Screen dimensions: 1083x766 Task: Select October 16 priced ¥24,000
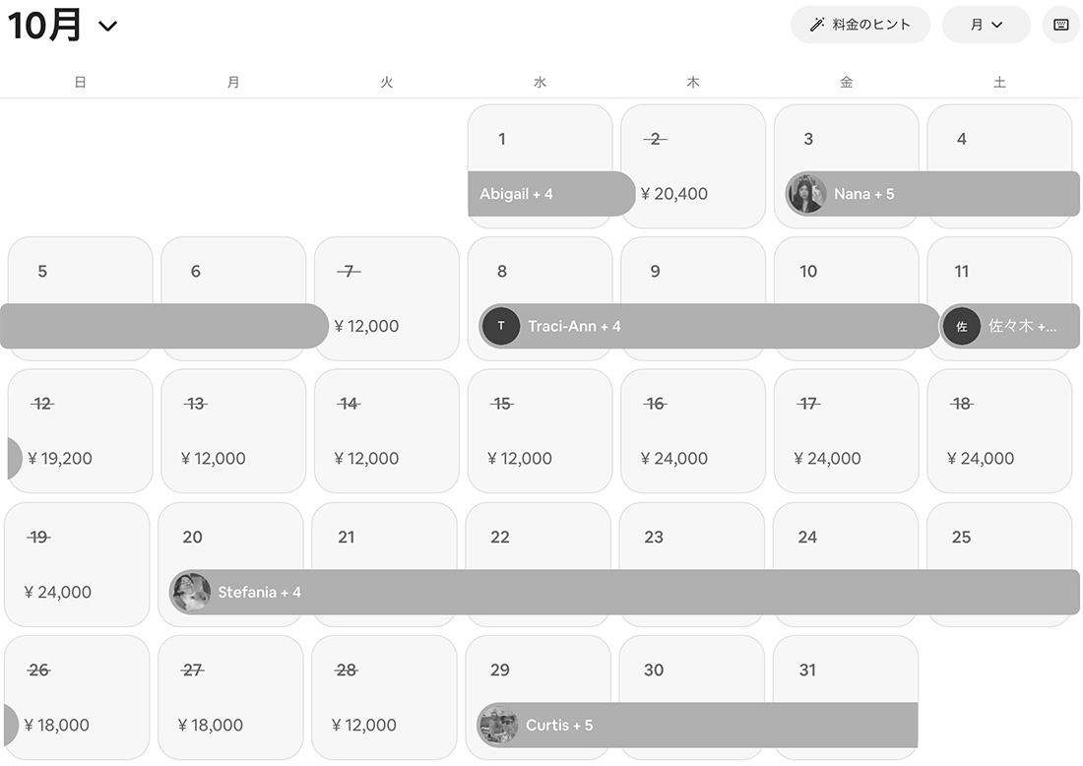coord(693,430)
